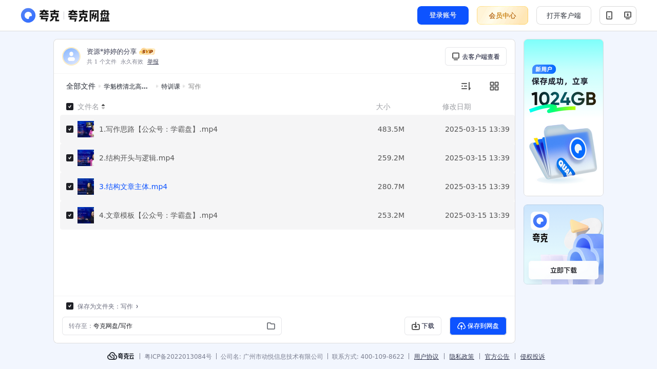Click the Quark logo icon
The height and width of the screenshot is (369, 657).
pyautogui.click(x=28, y=15)
